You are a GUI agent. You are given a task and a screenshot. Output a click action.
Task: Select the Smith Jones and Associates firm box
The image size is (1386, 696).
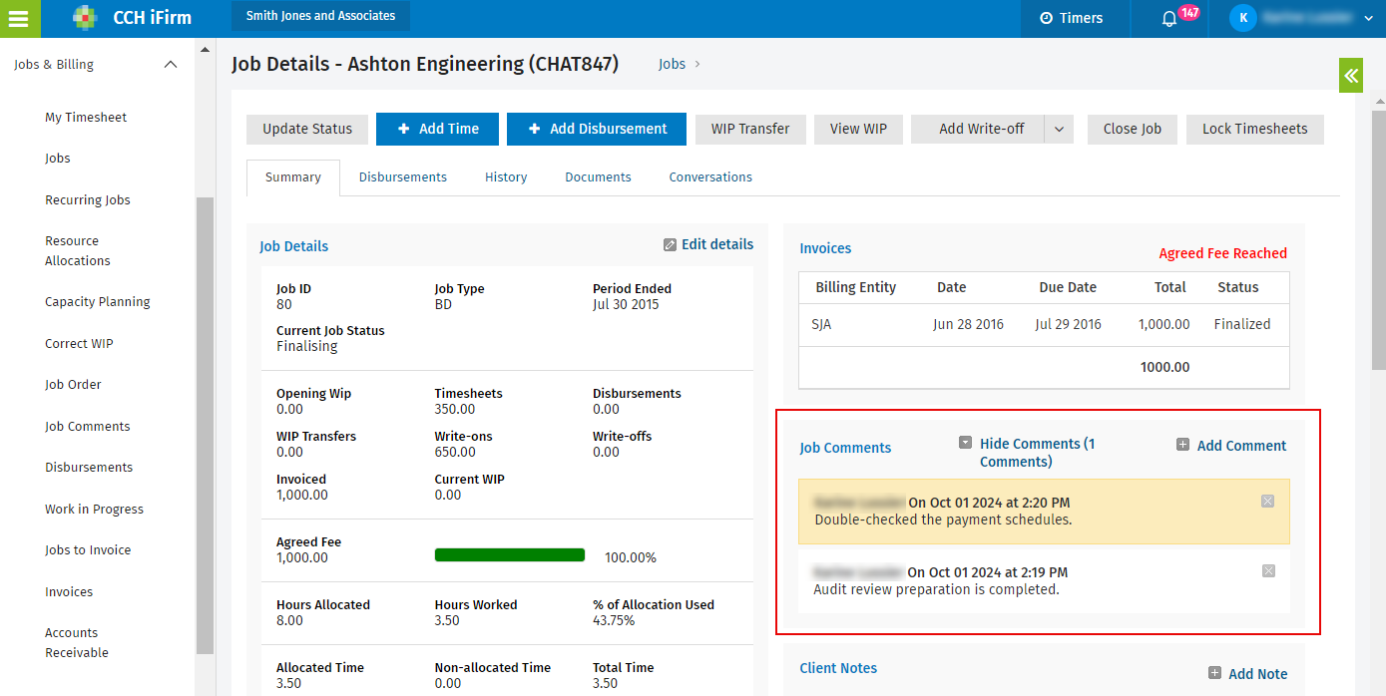pos(320,16)
